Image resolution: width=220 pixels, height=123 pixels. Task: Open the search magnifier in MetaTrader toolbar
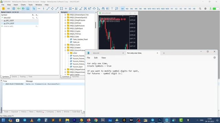point(200,9)
